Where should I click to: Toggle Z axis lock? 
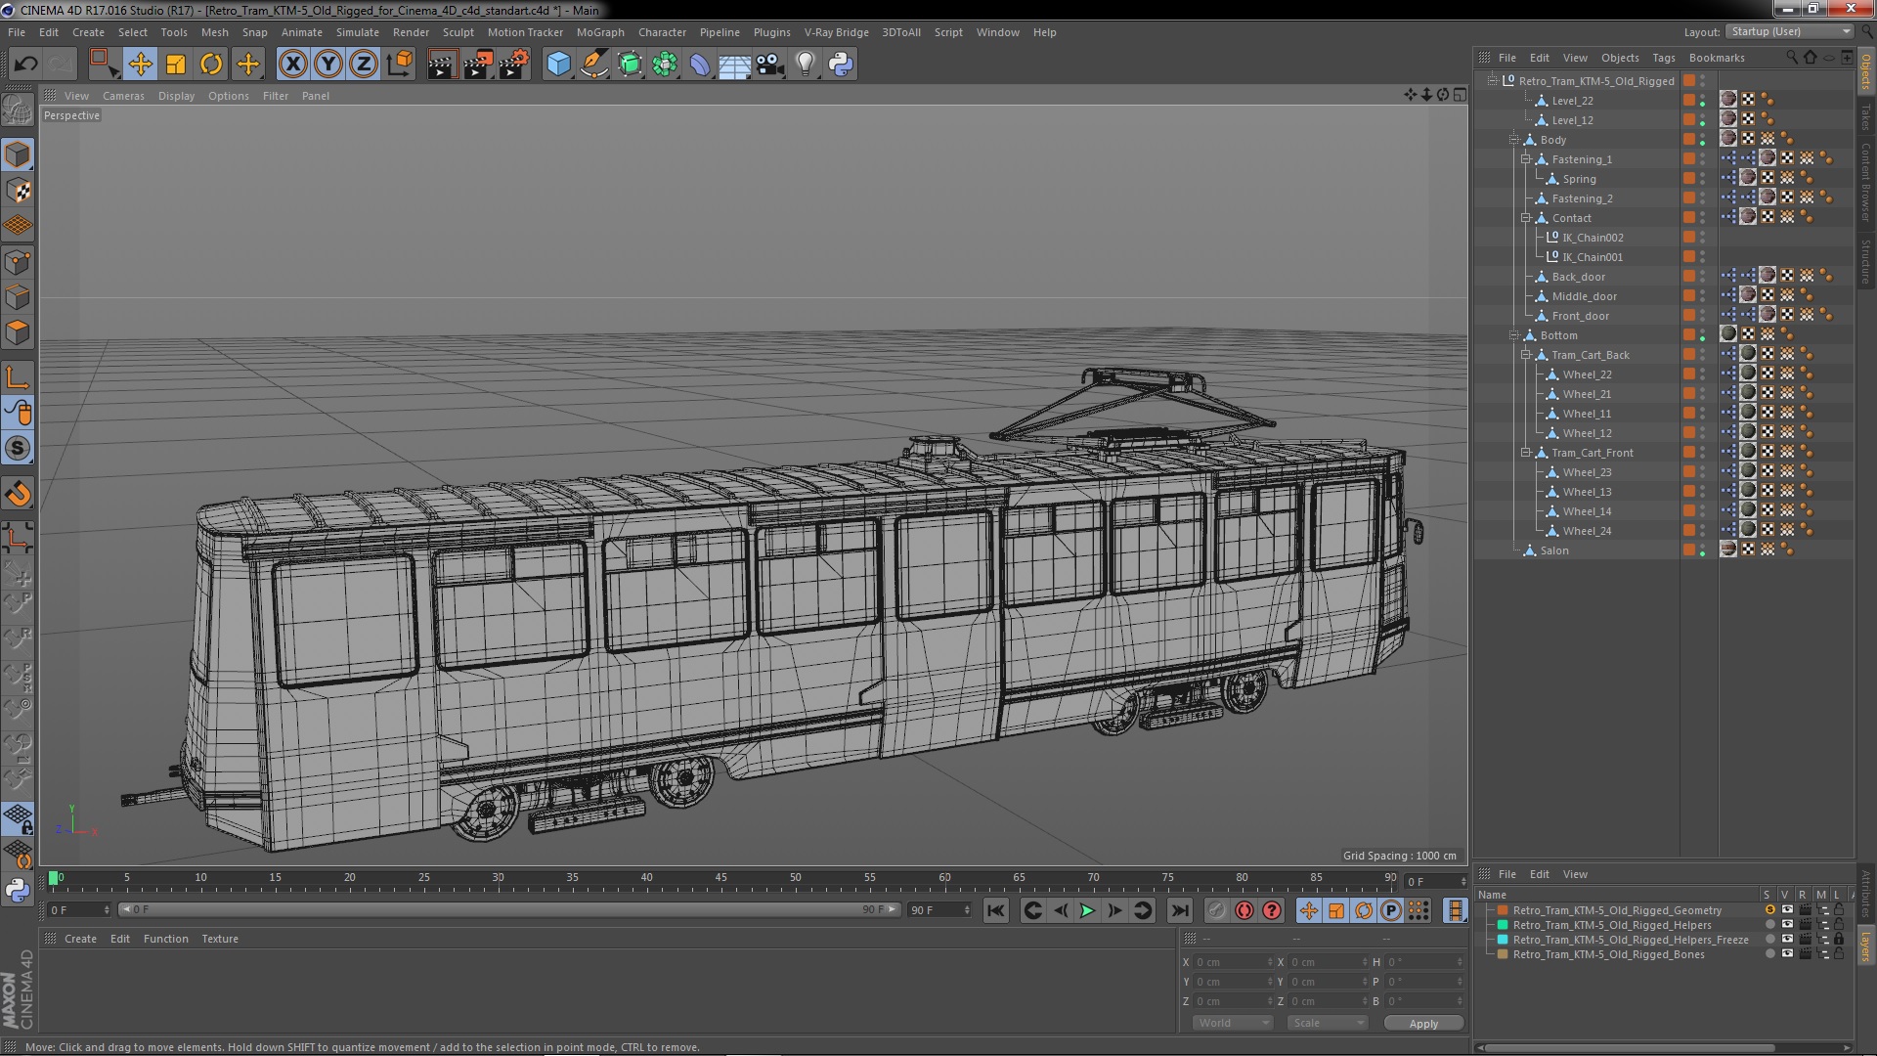coord(364,65)
